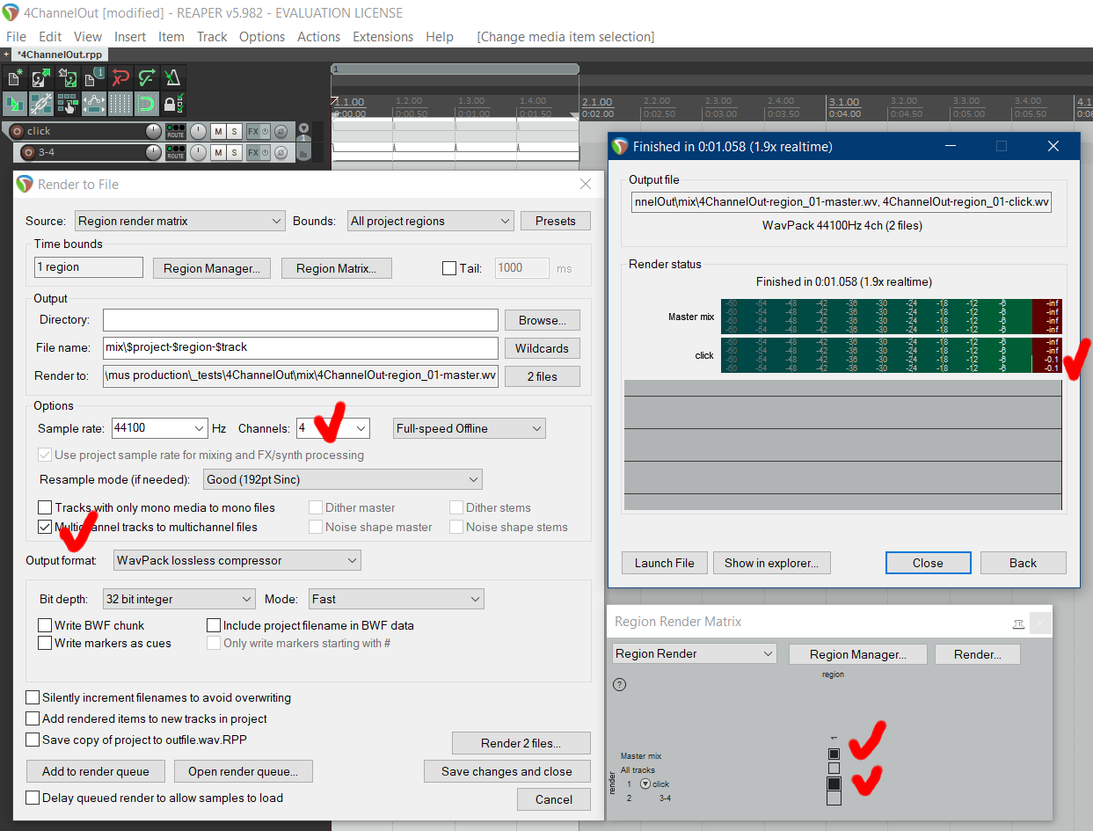Toggle Master mix cell in region matrix
This screenshot has width=1093, height=831.
pos(834,754)
